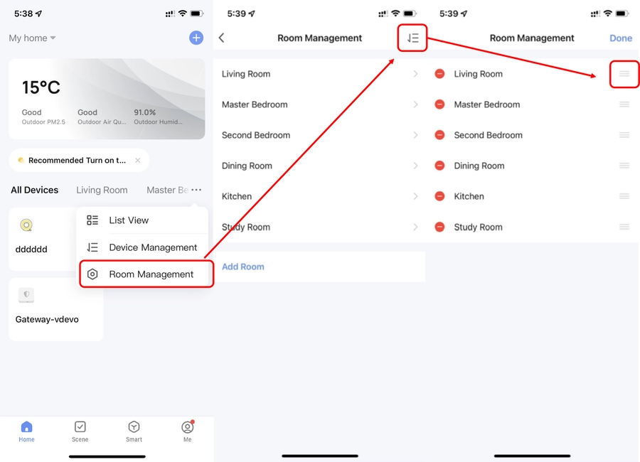Image resolution: width=640 pixels, height=462 pixels.
Task: Open the Scene tab in bottom bar
Action: (80, 431)
